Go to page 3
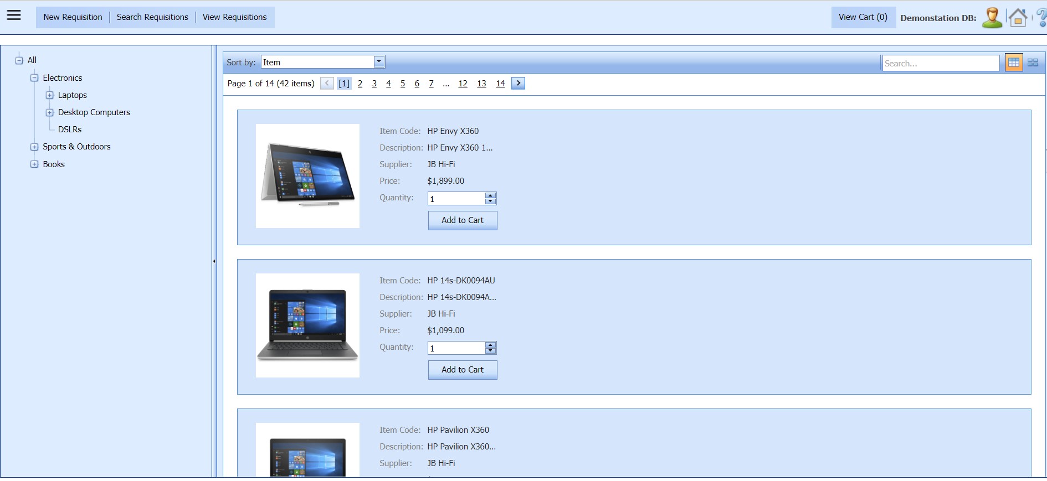This screenshot has height=481, width=1047. (x=374, y=84)
